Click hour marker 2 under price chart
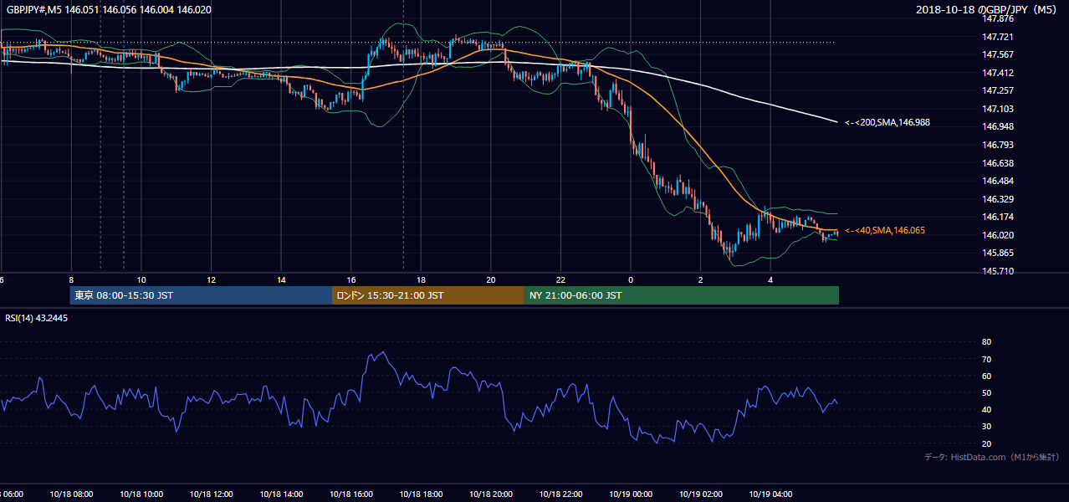The width and height of the screenshot is (1069, 502). click(x=701, y=279)
